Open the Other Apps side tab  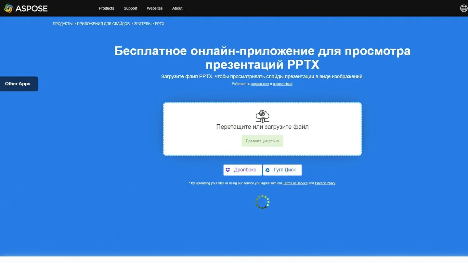click(x=19, y=84)
